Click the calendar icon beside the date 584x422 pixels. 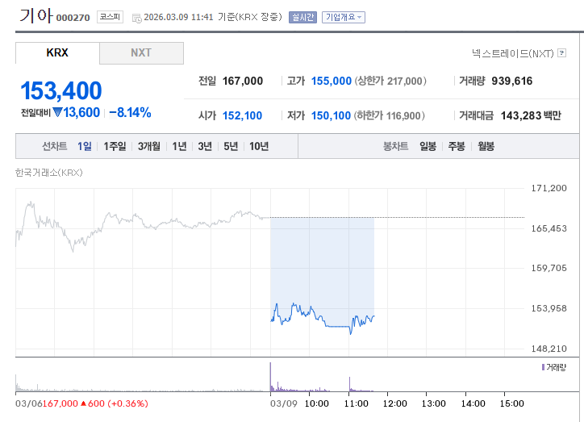[x=136, y=17]
